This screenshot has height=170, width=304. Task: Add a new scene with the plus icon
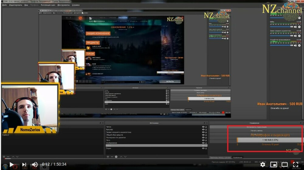pos(4,157)
